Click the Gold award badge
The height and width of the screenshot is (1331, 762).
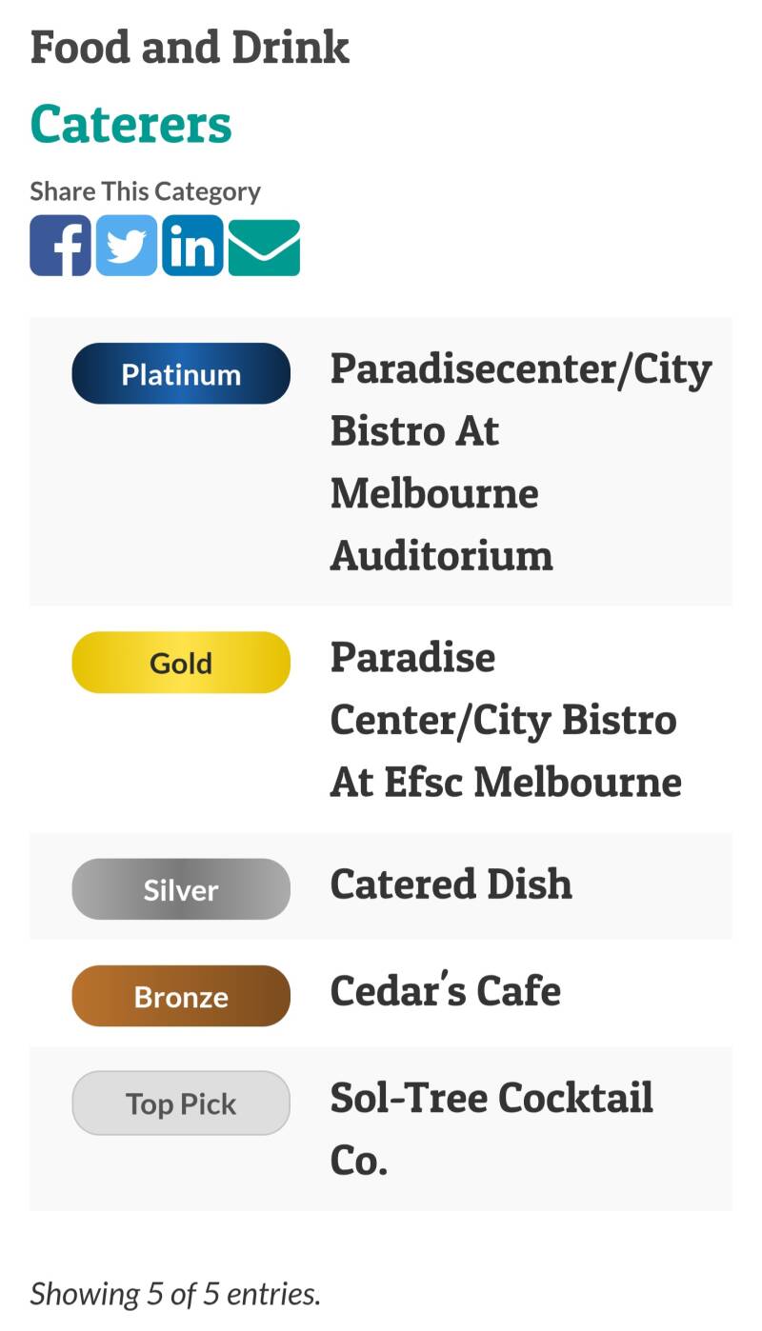tap(181, 663)
